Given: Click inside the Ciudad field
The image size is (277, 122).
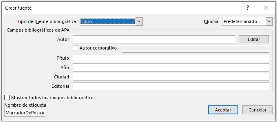Looking at the screenshot, I should point(171,77).
